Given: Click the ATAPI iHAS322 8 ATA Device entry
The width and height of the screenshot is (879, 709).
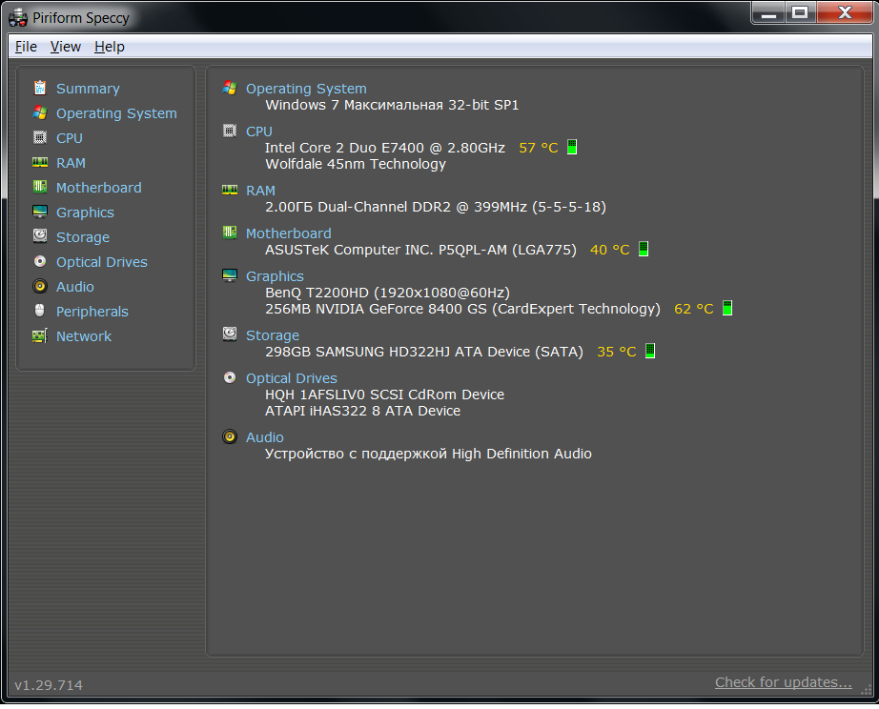Looking at the screenshot, I should [362, 411].
